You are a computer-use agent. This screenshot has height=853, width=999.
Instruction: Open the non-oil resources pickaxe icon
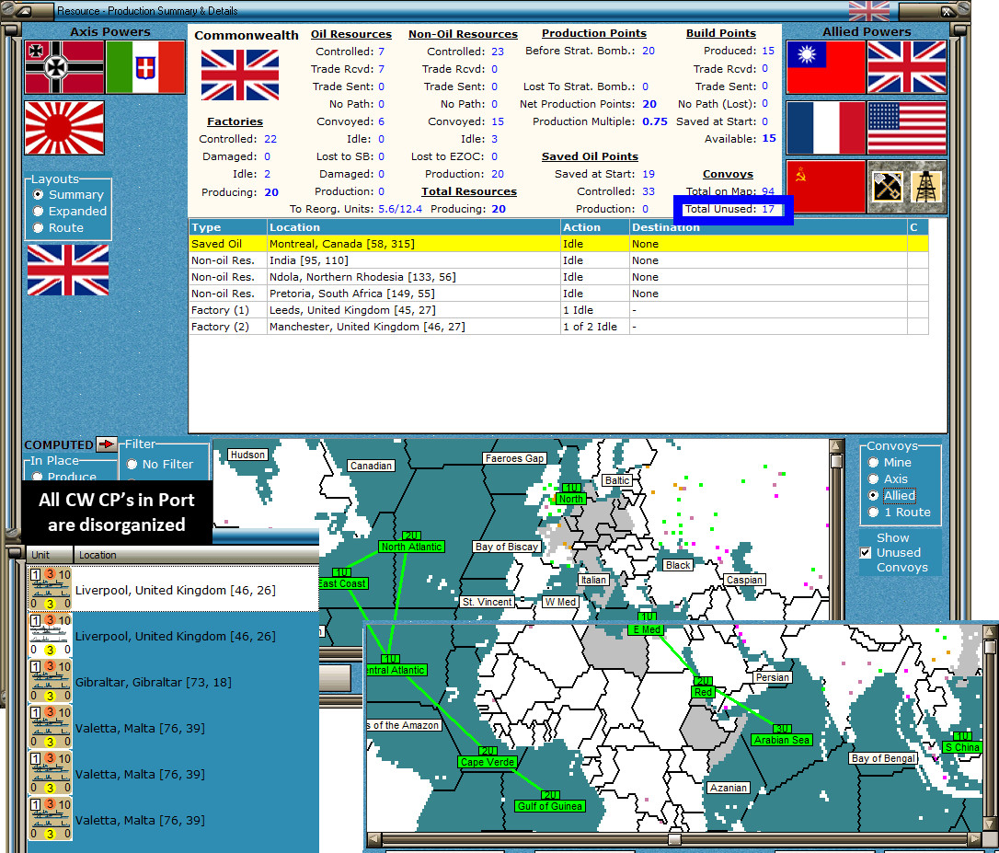[x=887, y=187]
